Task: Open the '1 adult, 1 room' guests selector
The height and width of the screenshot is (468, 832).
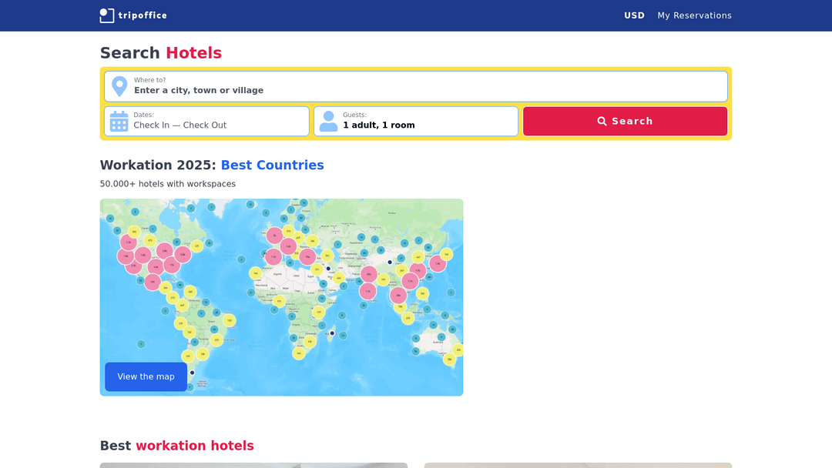Action: (416, 122)
